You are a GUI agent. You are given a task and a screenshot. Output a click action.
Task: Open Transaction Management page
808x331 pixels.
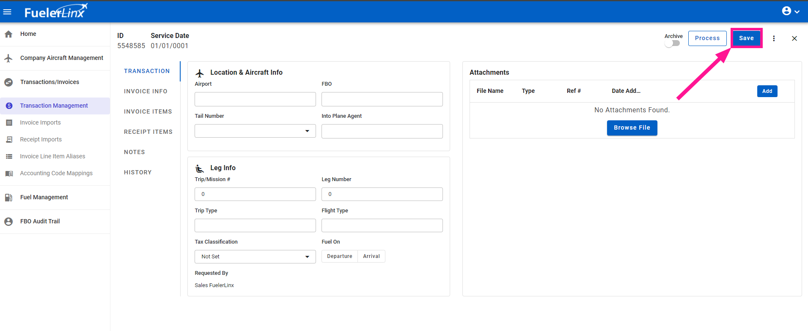[x=55, y=106]
